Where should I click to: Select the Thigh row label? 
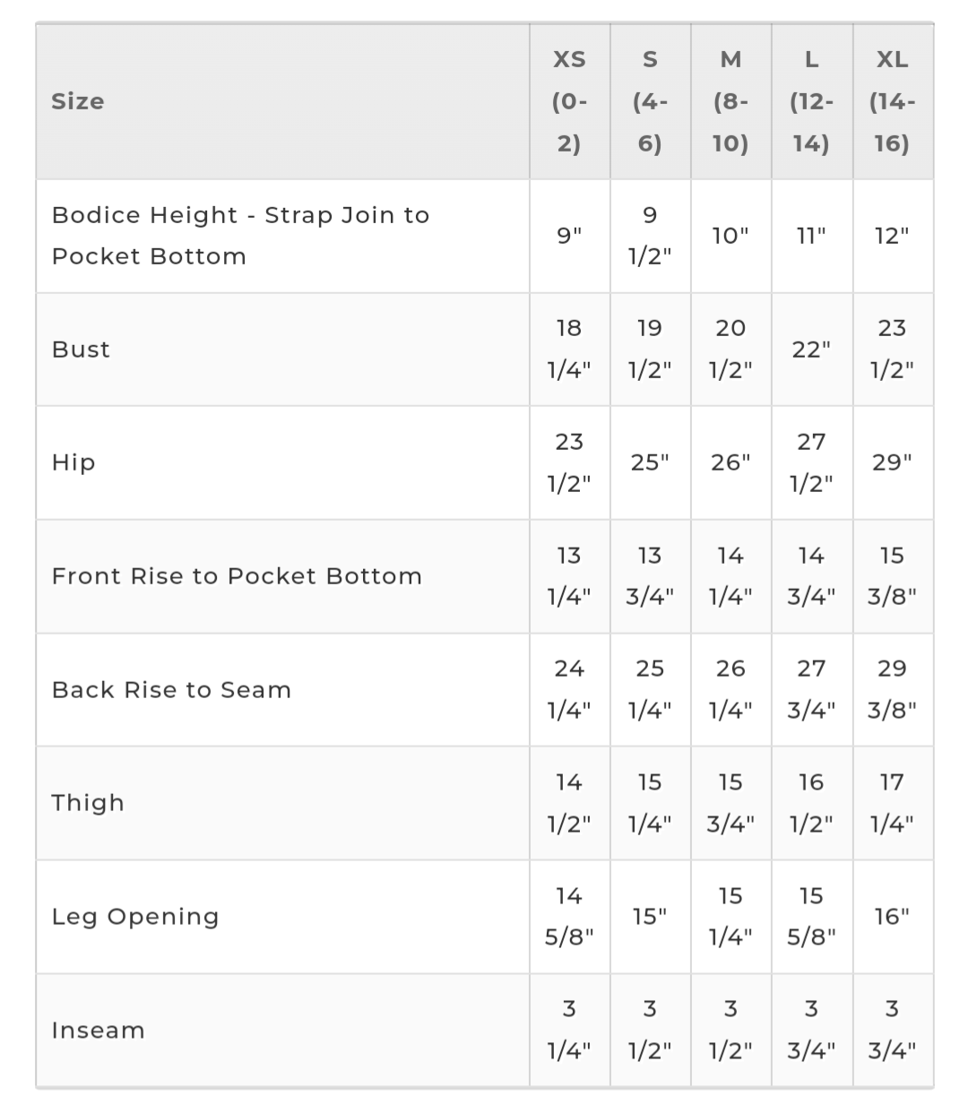pos(88,803)
